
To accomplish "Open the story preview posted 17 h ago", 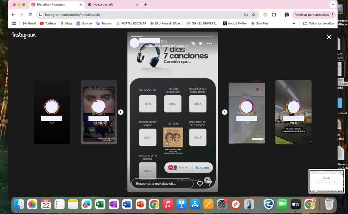I will 99,112.
